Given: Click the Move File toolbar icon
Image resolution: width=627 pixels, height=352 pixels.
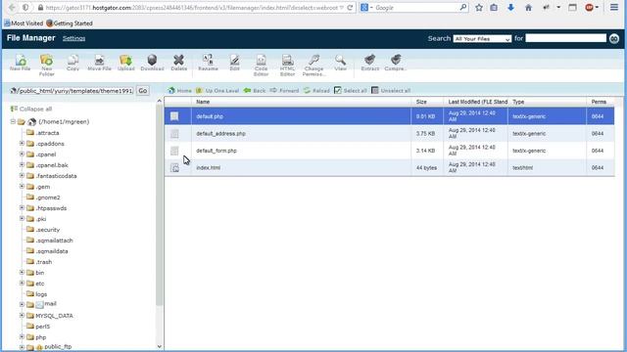Looking at the screenshot, I should click(99, 63).
